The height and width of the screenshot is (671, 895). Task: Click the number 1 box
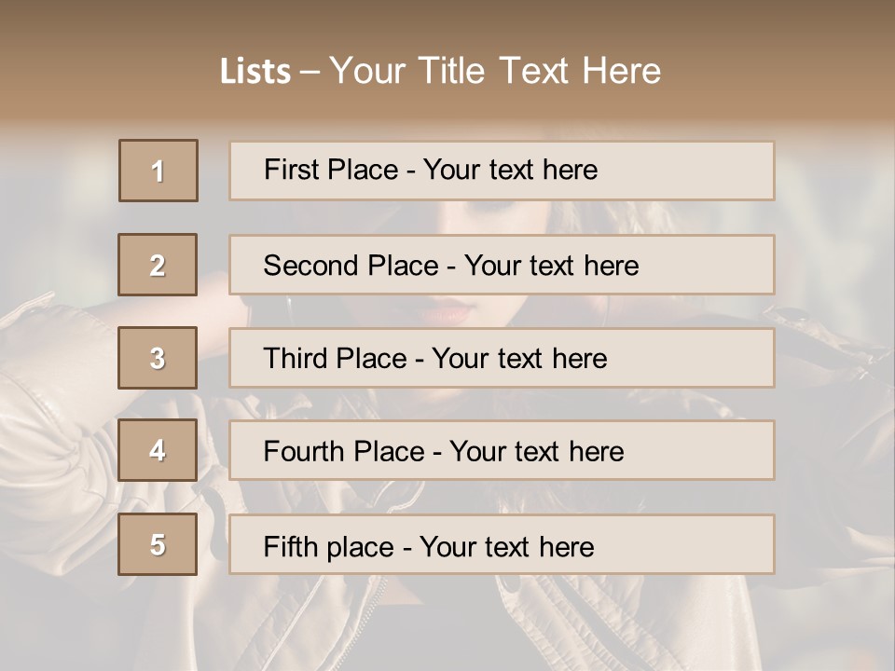(158, 171)
